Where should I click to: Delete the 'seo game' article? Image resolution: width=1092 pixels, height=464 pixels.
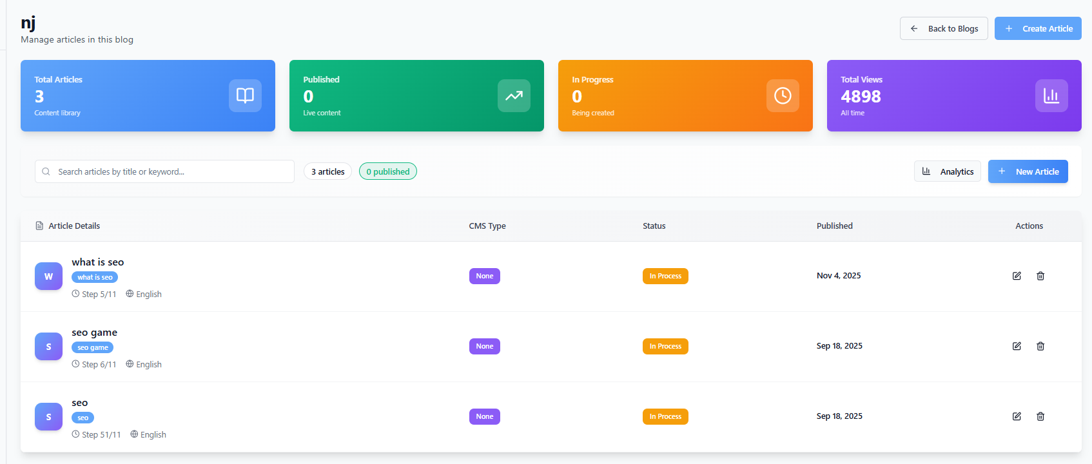pos(1040,346)
